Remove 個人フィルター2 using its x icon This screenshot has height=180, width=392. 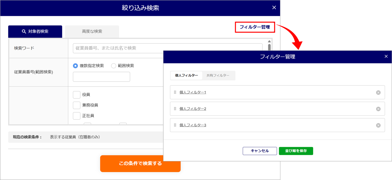[x=378, y=109]
